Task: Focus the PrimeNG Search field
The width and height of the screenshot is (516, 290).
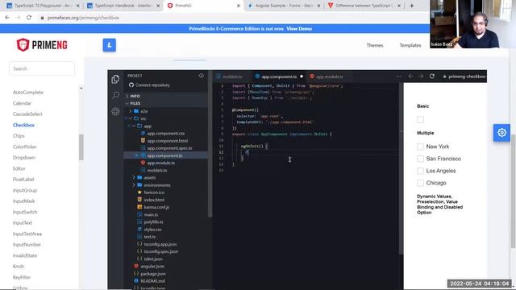Action: [x=42, y=68]
